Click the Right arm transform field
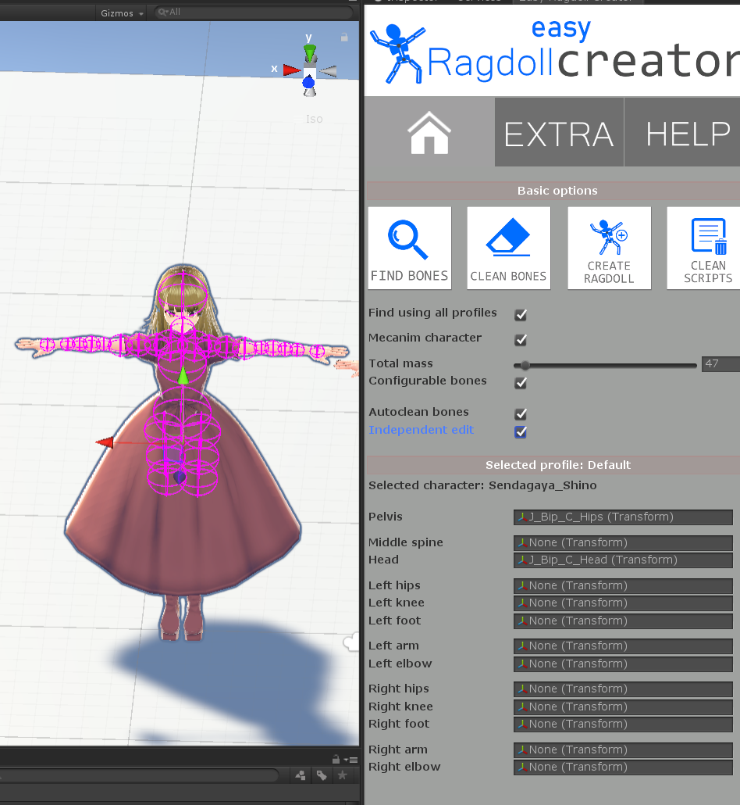740x805 pixels. pos(623,750)
